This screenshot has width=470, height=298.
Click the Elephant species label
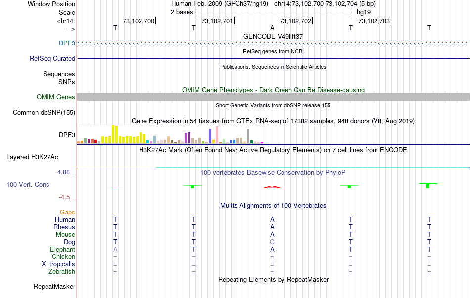tap(62, 250)
